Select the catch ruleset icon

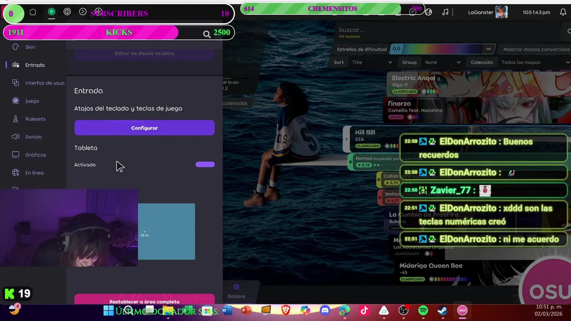[x=83, y=12]
